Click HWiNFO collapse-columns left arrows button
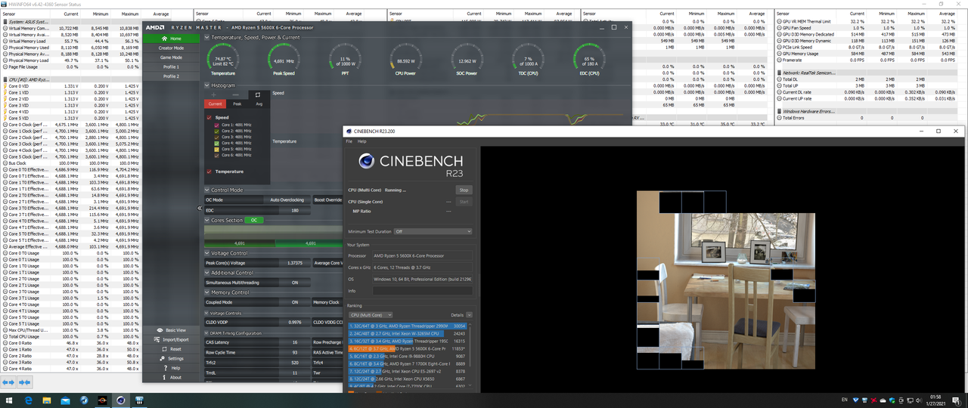 click(7, 383)
